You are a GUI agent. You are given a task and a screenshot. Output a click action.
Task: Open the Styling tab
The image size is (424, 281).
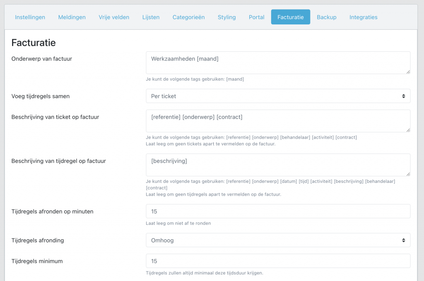point(226,17)
